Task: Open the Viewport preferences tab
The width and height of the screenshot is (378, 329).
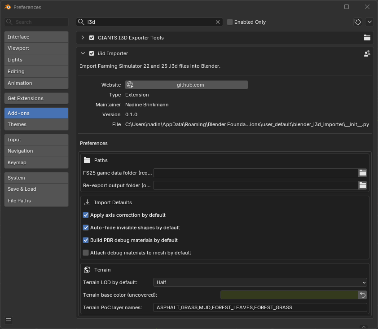Action: point(36,48)
